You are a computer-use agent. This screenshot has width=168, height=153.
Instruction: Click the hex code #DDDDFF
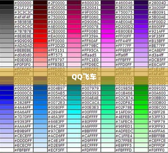23,140
